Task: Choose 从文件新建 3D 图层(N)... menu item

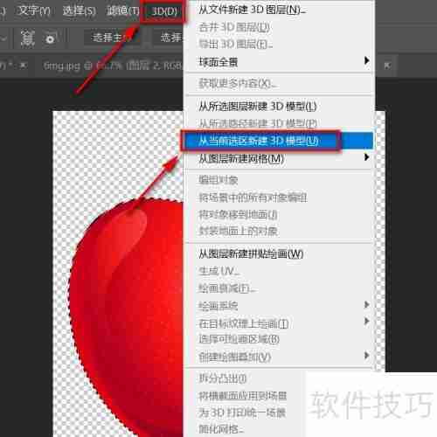Action: (279, 10)
